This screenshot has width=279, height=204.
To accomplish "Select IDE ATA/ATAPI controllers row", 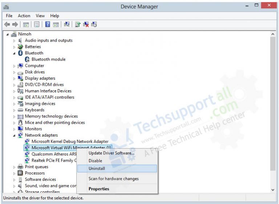I will pos(49,97).
